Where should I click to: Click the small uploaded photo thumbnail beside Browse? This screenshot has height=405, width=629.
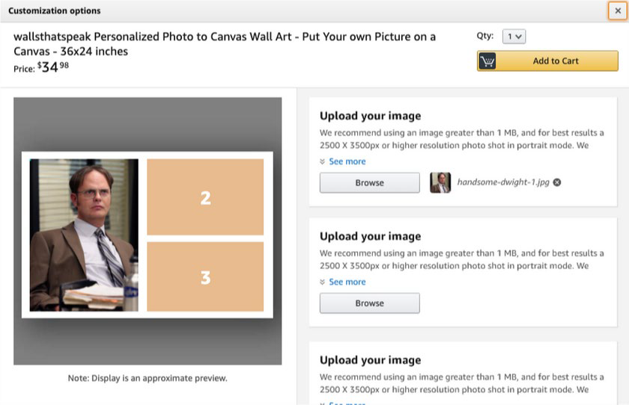tap(440, 182)
